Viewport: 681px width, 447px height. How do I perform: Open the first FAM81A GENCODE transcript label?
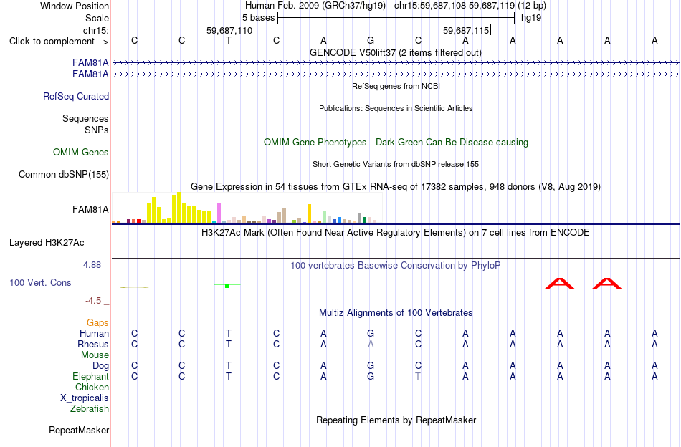(90, 62)
